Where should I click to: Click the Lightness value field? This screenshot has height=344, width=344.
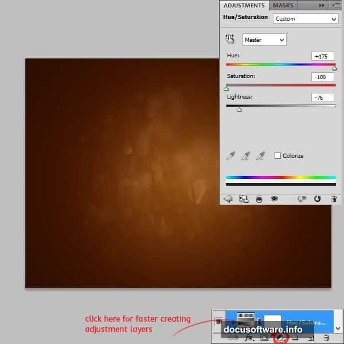(x=323, y=97)
